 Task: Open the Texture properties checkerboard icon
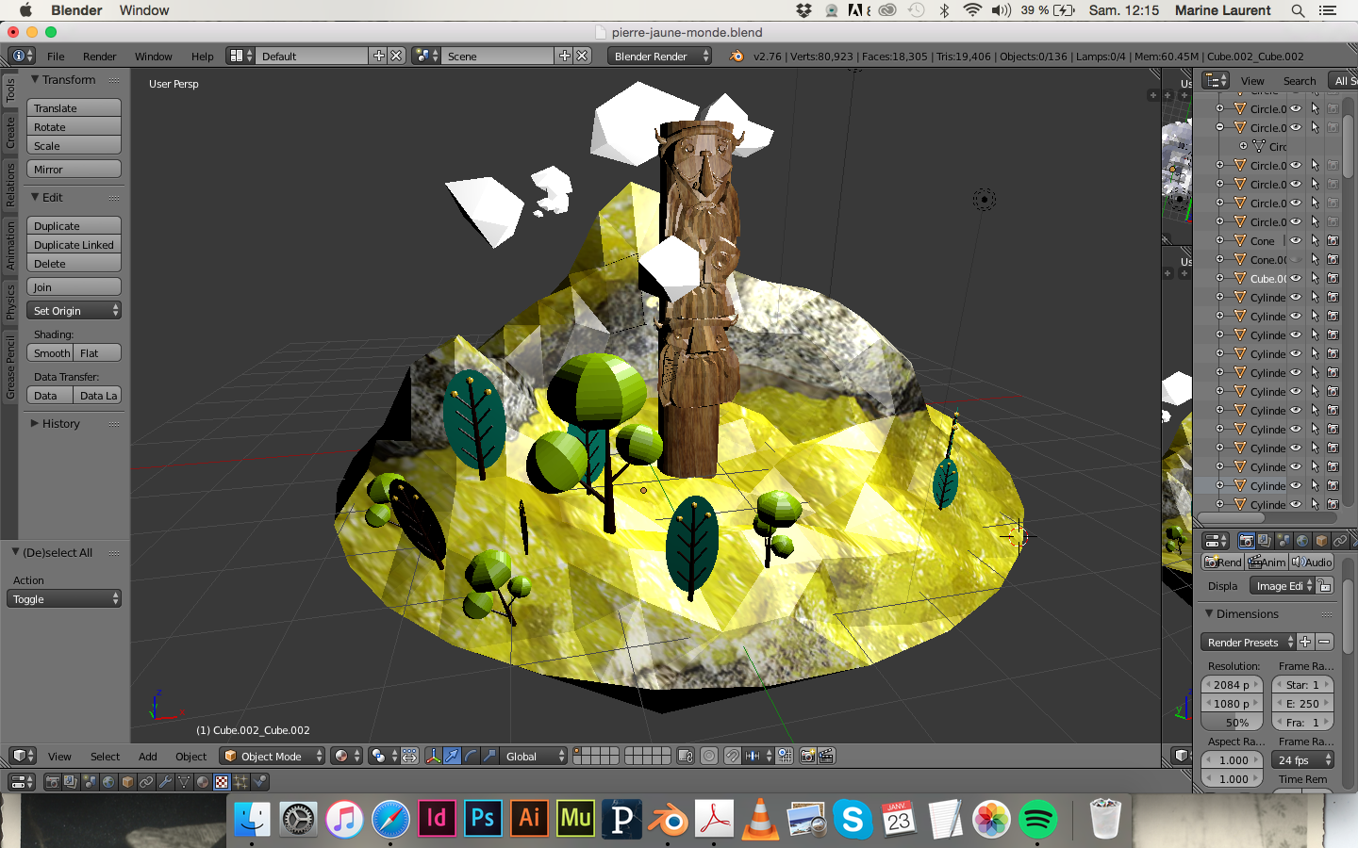pyautogui.click(x=222, y=782)
